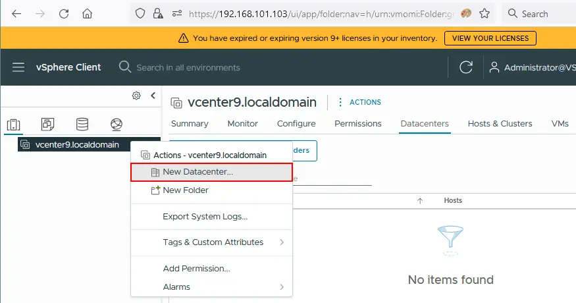
Task: Open the ACTIONS menu for vcenter9.localdomain
Action: point(359,102)
